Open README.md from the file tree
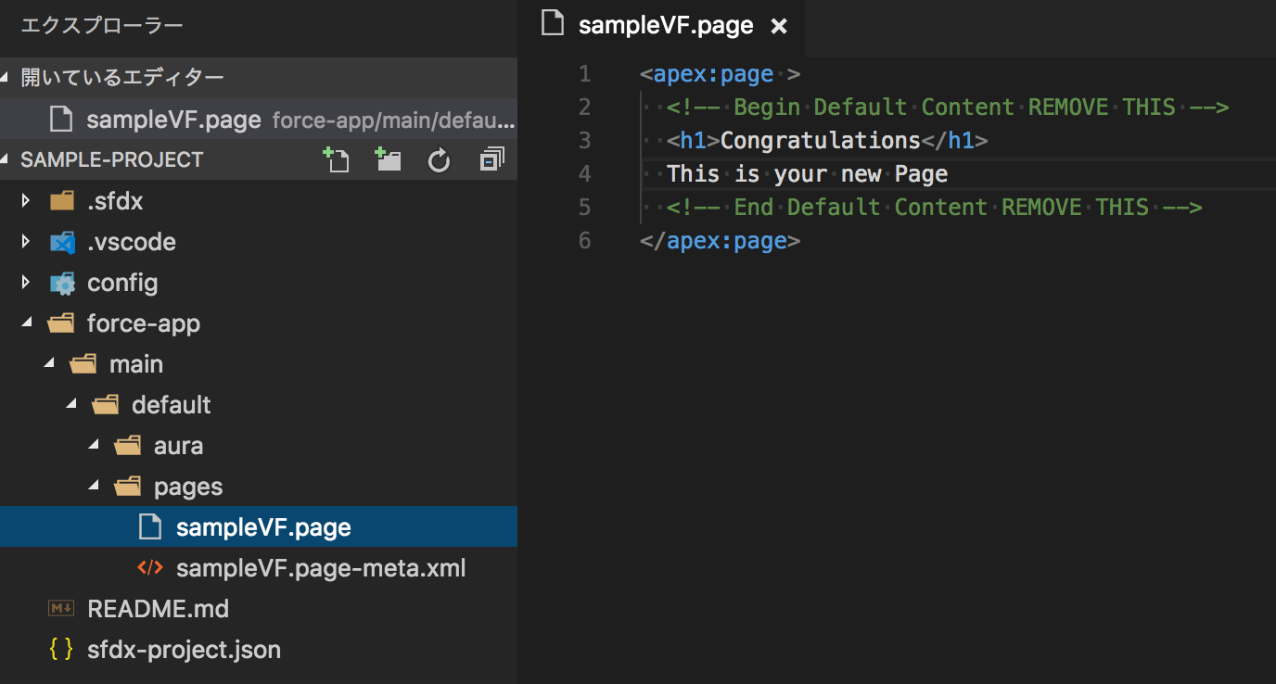This screenshot has height=684, width=1276. pos(158,609)
